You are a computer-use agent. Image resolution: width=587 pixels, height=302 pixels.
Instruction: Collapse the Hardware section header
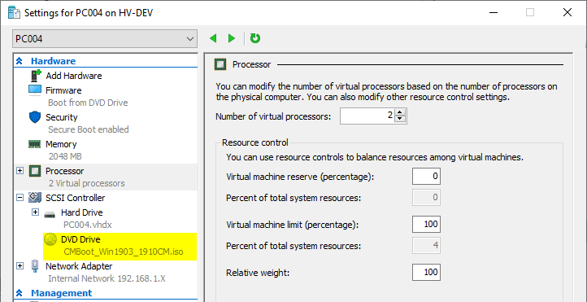coord(20,61)
